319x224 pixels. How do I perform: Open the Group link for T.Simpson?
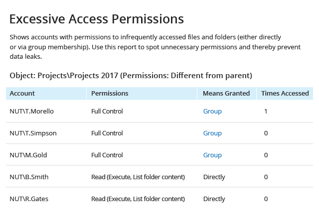(212, 133)
